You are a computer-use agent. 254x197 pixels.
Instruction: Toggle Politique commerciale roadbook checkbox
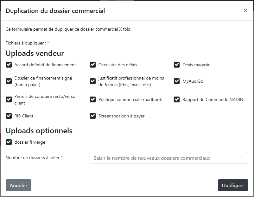click(x=93, y=99)
